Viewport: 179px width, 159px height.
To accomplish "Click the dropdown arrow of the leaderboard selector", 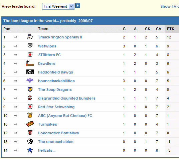I will [x=71, y=6].
